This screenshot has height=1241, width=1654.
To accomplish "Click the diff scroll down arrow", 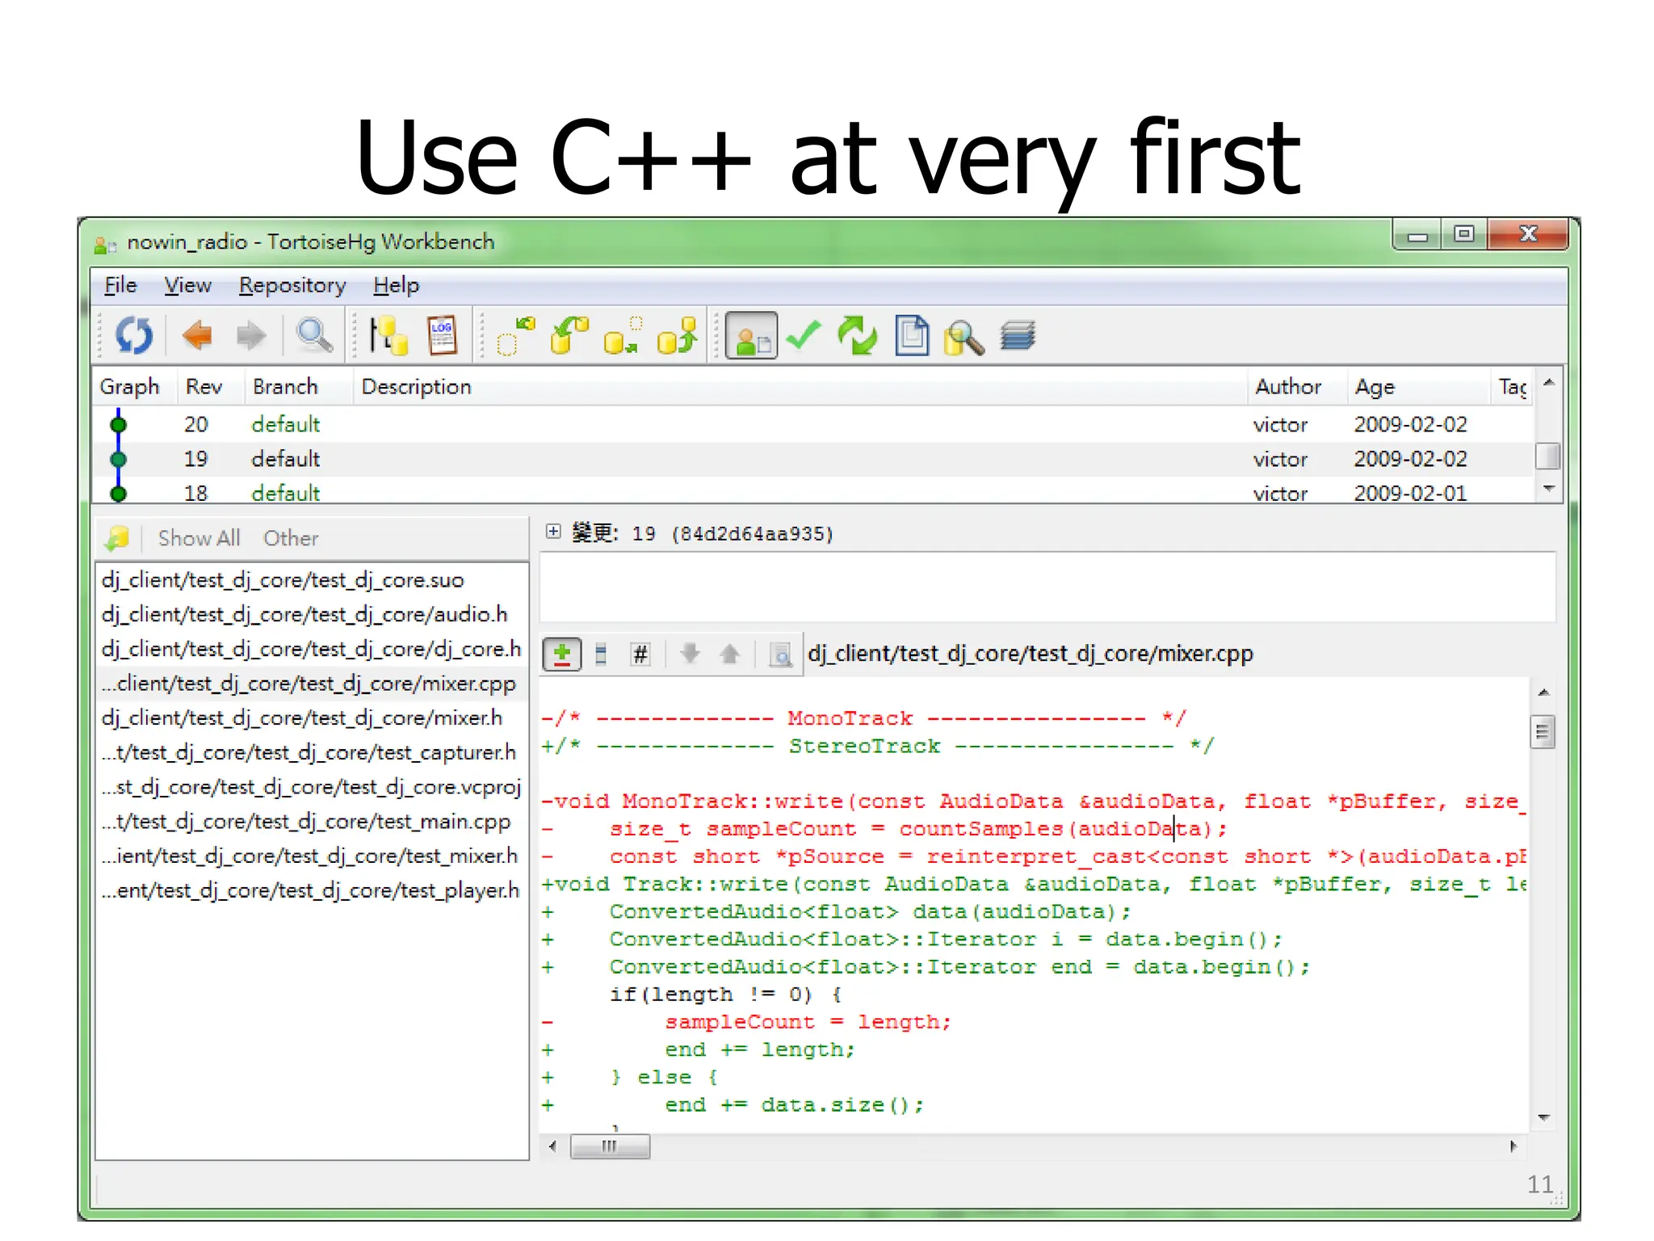I will pyautogui.click(x=1543, y=1117).
